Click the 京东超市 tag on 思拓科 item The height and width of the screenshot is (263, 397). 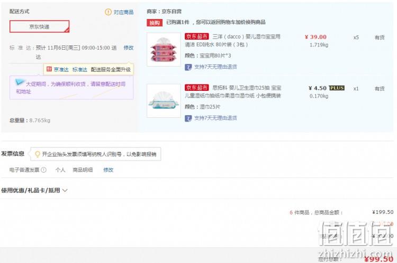click(x=197, y=88)
